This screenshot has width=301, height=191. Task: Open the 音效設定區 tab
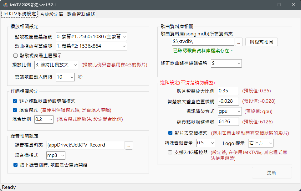pyautogui.click(x=51, y=14)
